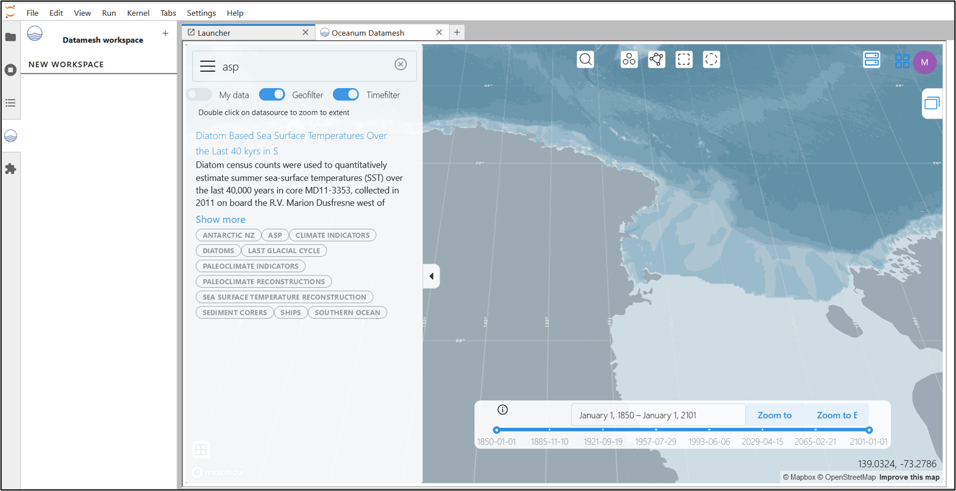This screenshot has width=956, height=491.
Task: Click the grid icon at panel bottom
Action: (x=201, y=450)
